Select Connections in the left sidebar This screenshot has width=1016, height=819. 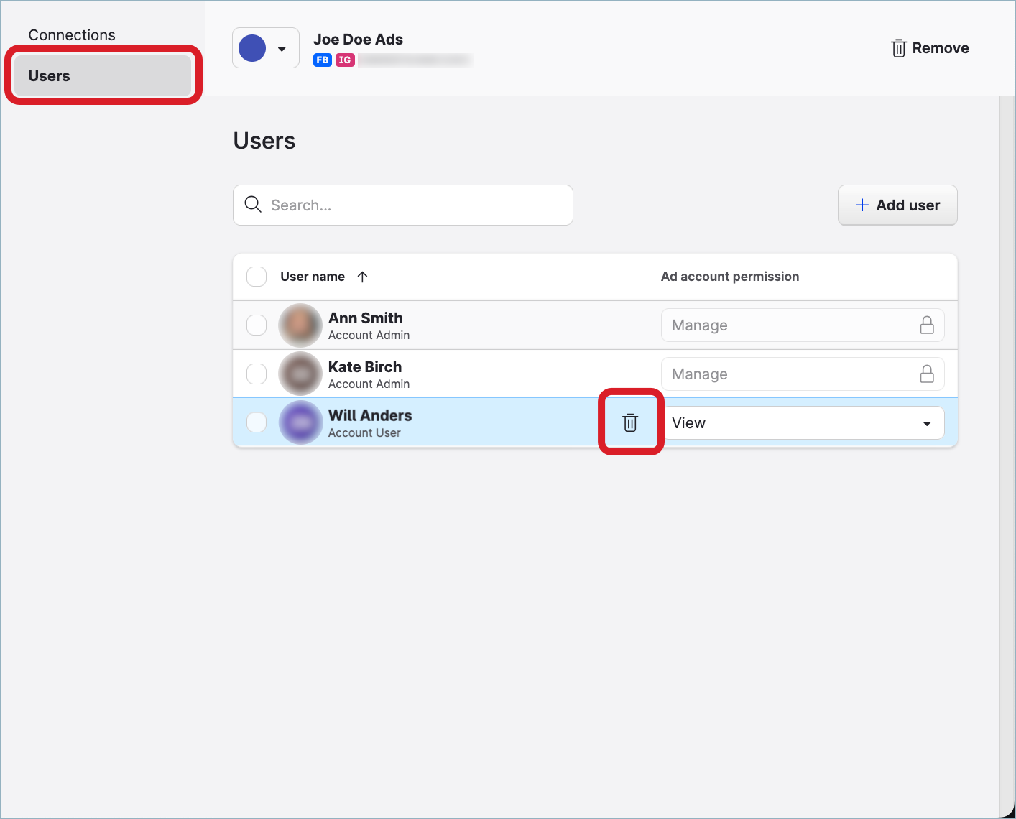72,34
